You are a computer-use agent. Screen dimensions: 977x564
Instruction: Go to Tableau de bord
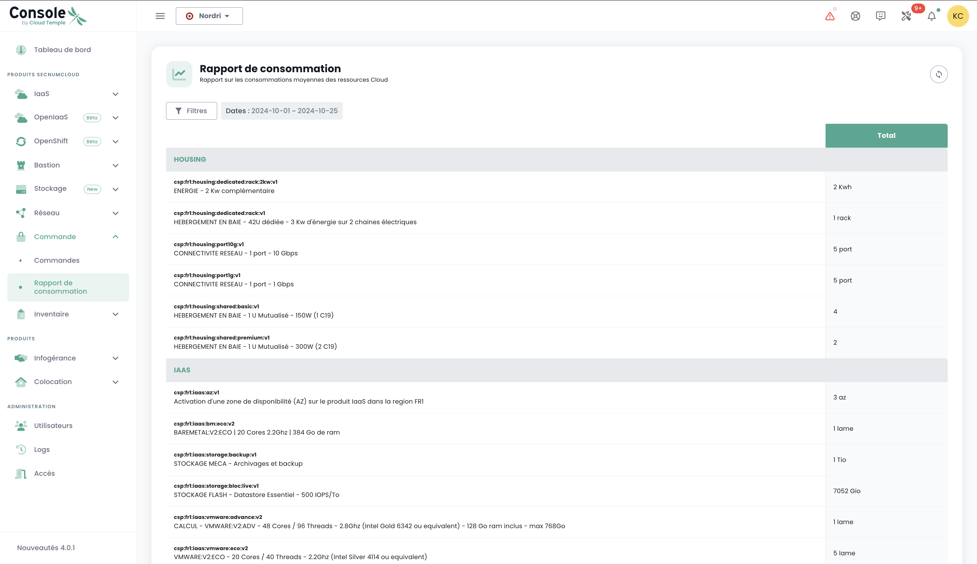(62, 50)
